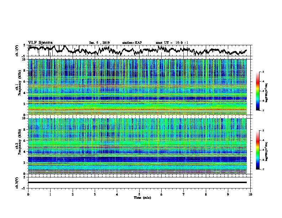The image size is (282, 218).
Task: Click inside the ch.2 spectrogram panel
Action: pos(137,146)
